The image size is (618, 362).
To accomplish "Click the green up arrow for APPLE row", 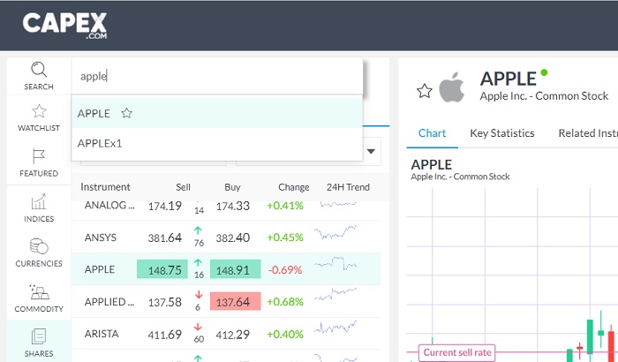I will click(x=199, y=262).
